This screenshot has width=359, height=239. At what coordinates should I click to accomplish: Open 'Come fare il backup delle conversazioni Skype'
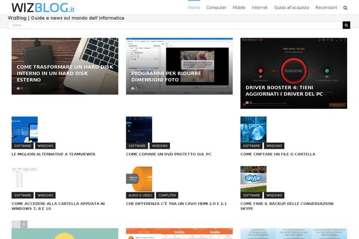[287, 206]
